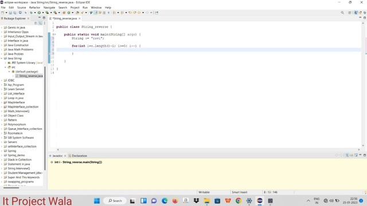
Task: Open the Debug button dropdown arrow
Action: coord(35,13)
